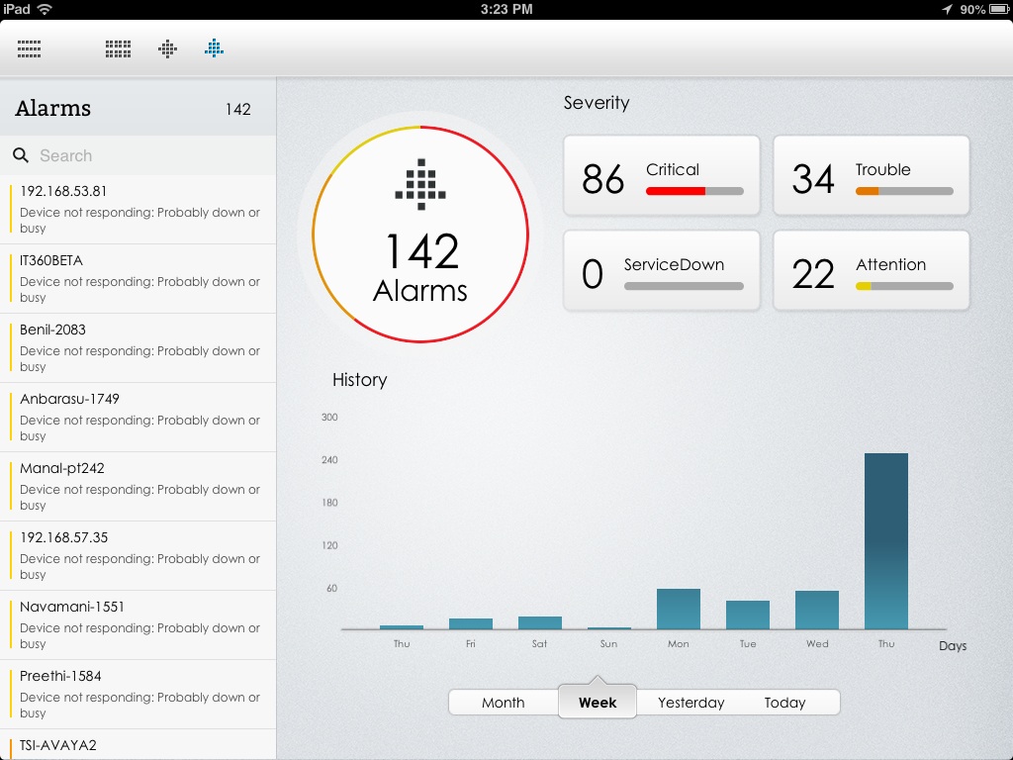The width and height of the screenshot is (1013, 760).
Task: Open alarm for Benil-2083
Action: tap(138, 347)
